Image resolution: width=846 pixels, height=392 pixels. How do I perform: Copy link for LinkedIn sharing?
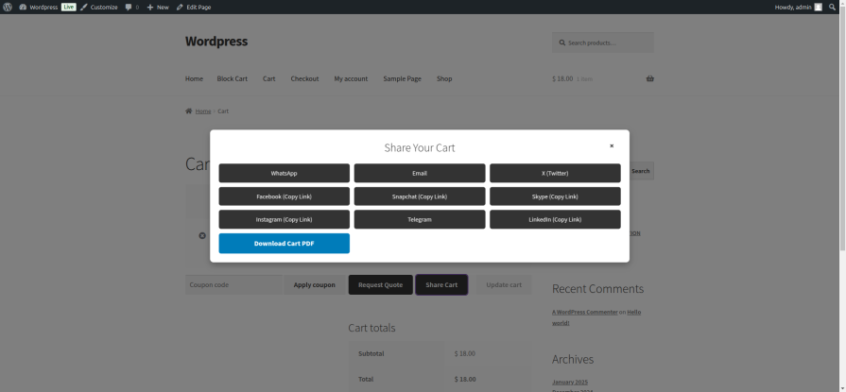point(555,219)
